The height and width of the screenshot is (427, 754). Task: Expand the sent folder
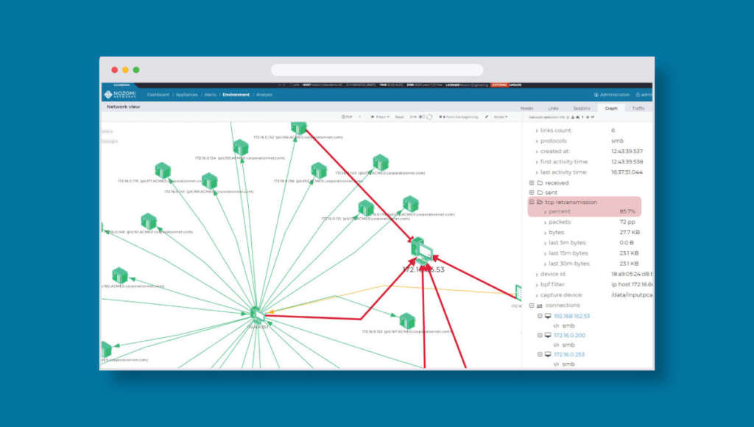click(532, 192)
